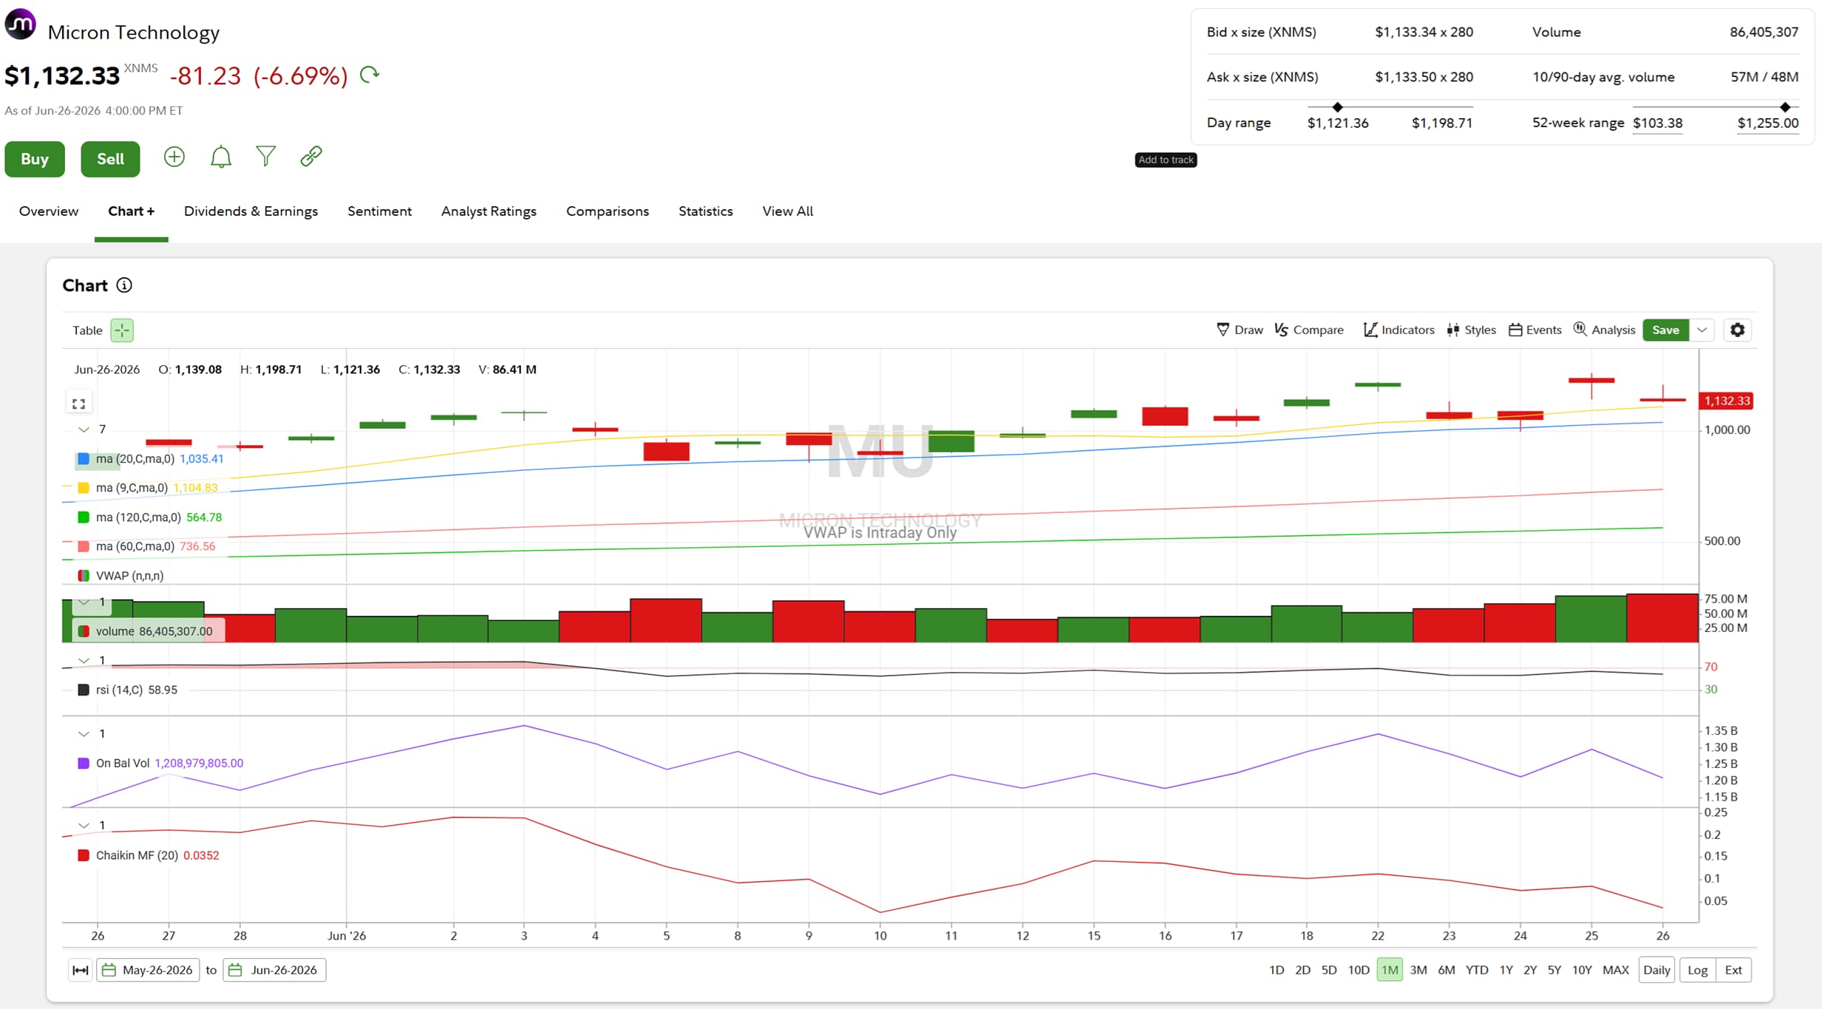Toggle Ext extended hours data
This screenshot has height=1009, width=1822.
[x=1733, y=970]
